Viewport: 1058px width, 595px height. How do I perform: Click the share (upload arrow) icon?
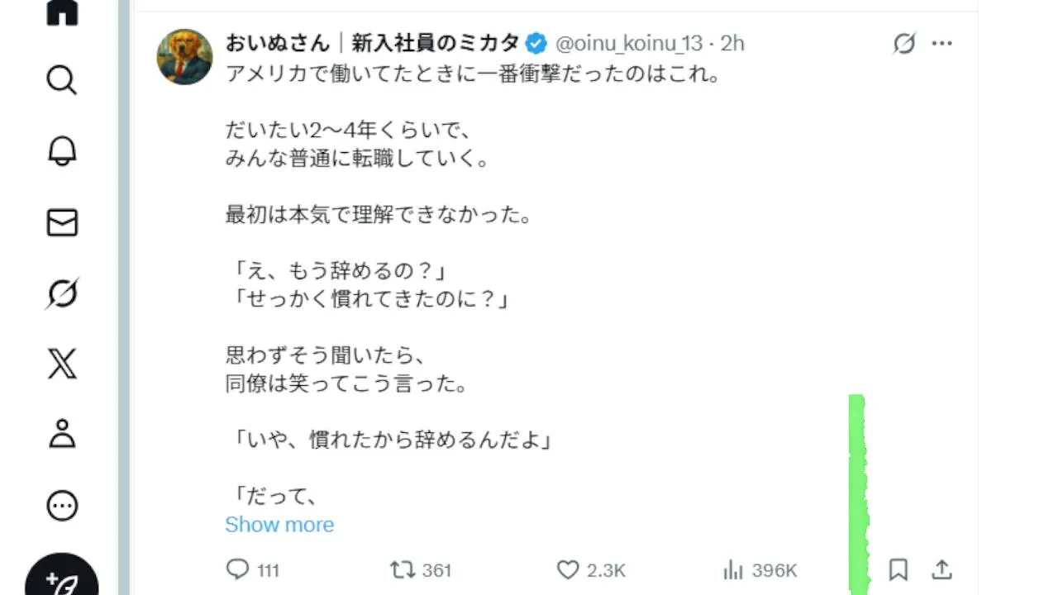click(942, 569)
